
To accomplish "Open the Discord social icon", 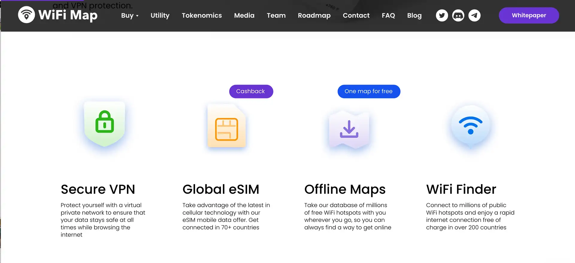I will pyautogui.click(x=458, y=16).
